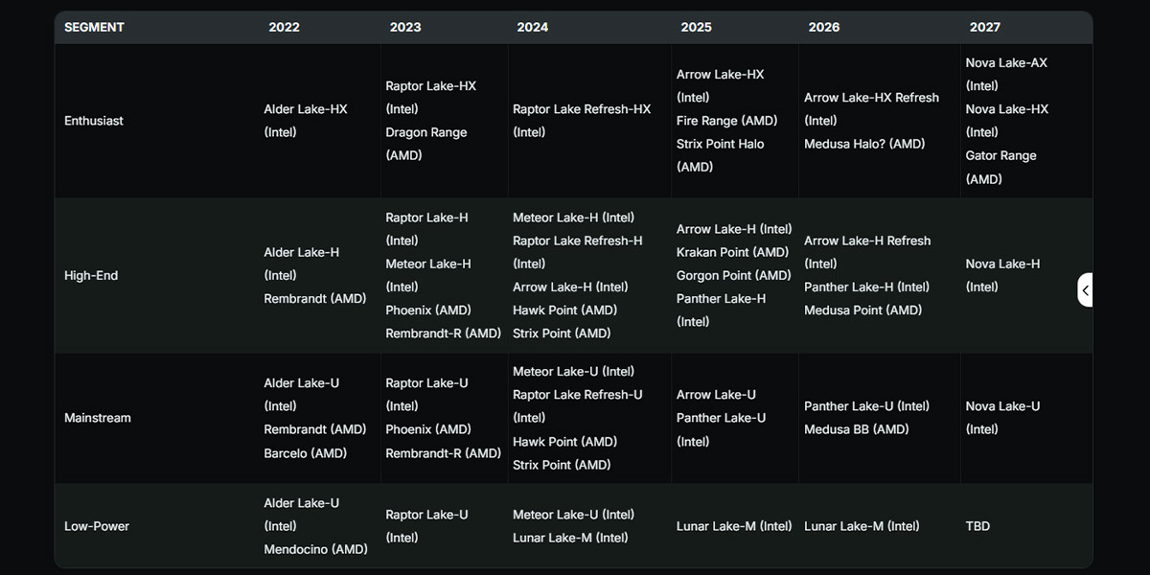This screenshot has height=575, width=1150.
Task: Click Panther Lake-H (Intel) under 2026
Action: (x=867, y=287)
